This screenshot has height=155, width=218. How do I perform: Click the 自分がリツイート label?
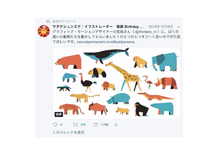(64, 21)
